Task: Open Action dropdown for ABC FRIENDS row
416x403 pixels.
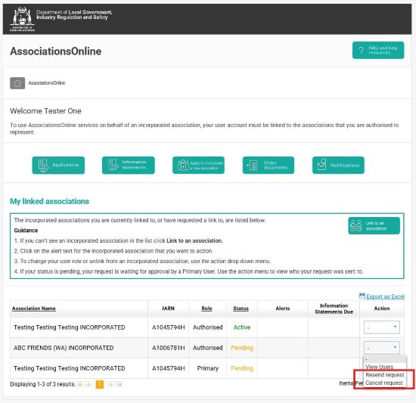Action: 381,348
